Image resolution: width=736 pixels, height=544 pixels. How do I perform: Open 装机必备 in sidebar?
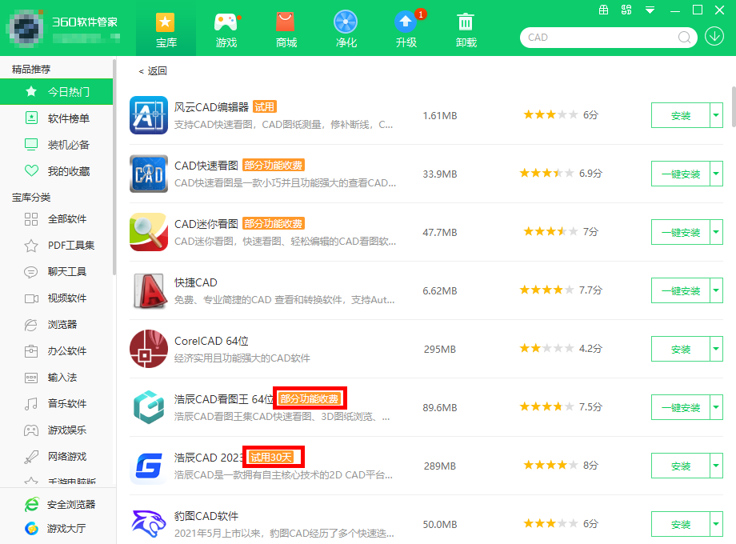point(56,145)
